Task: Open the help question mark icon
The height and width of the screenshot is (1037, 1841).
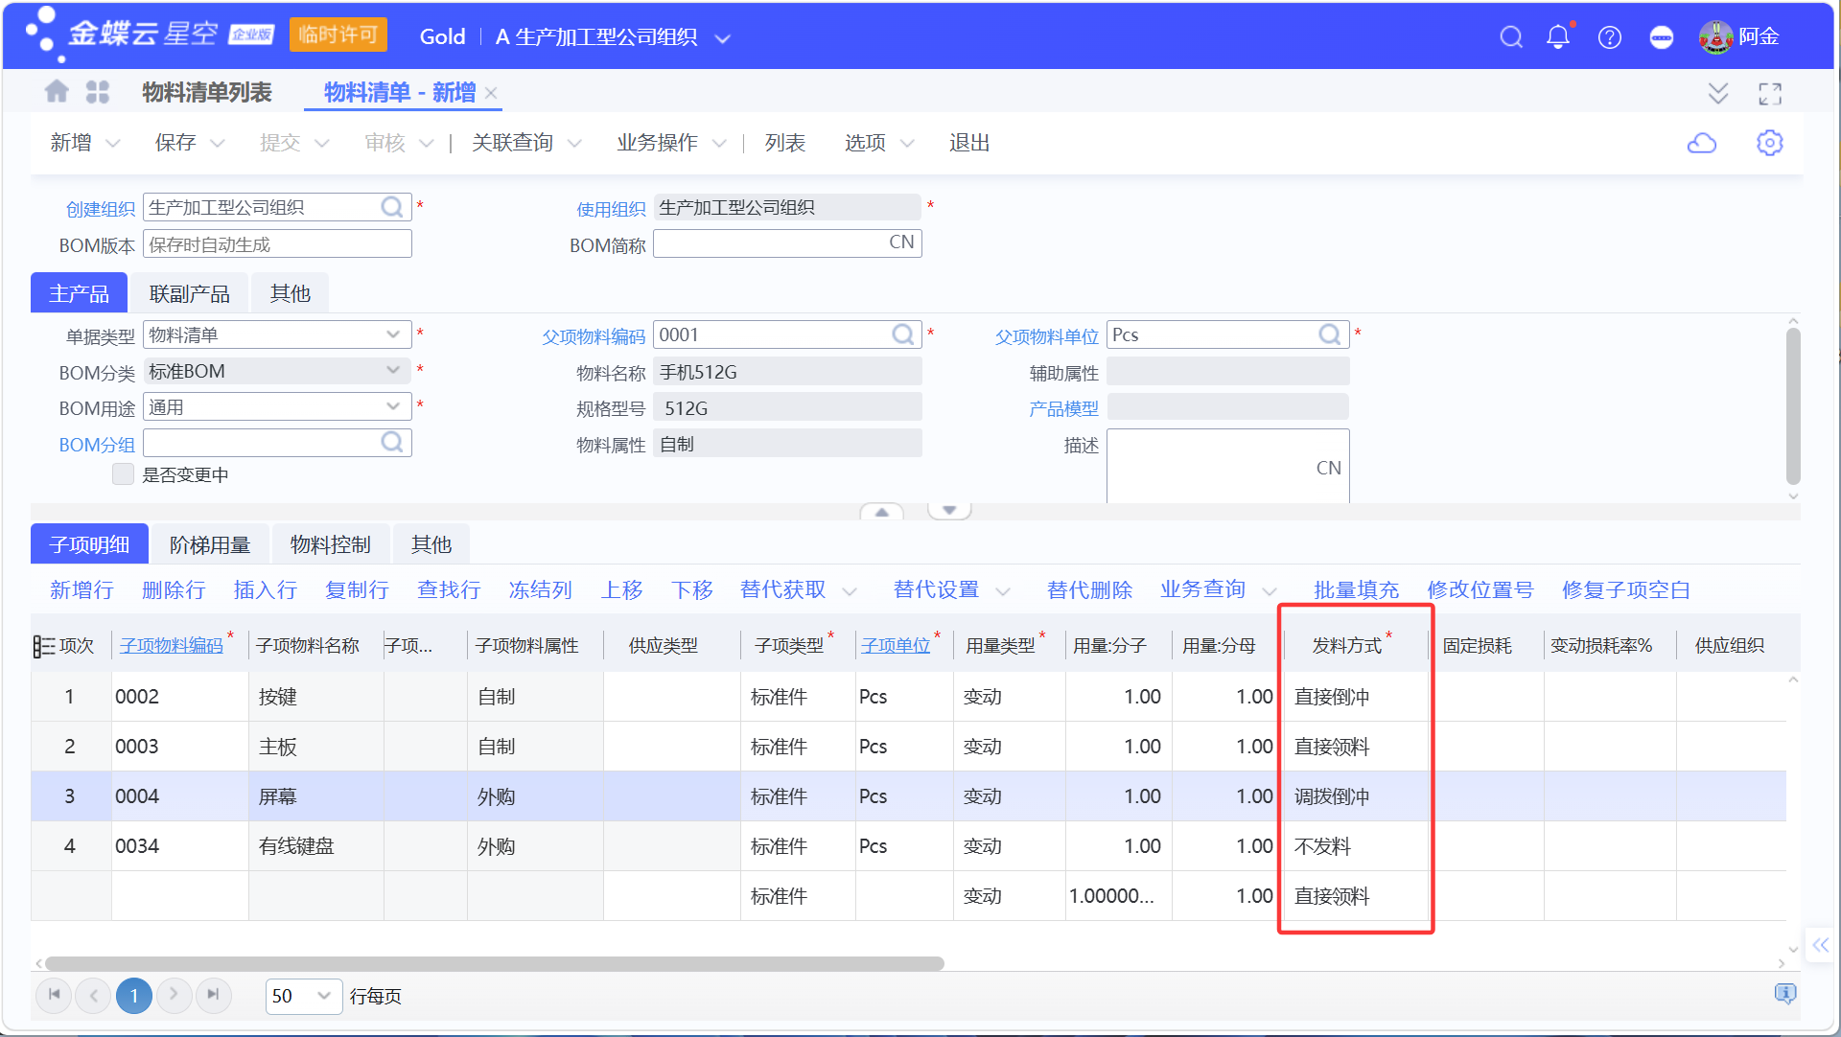Action: click(x=1610, y=37)
